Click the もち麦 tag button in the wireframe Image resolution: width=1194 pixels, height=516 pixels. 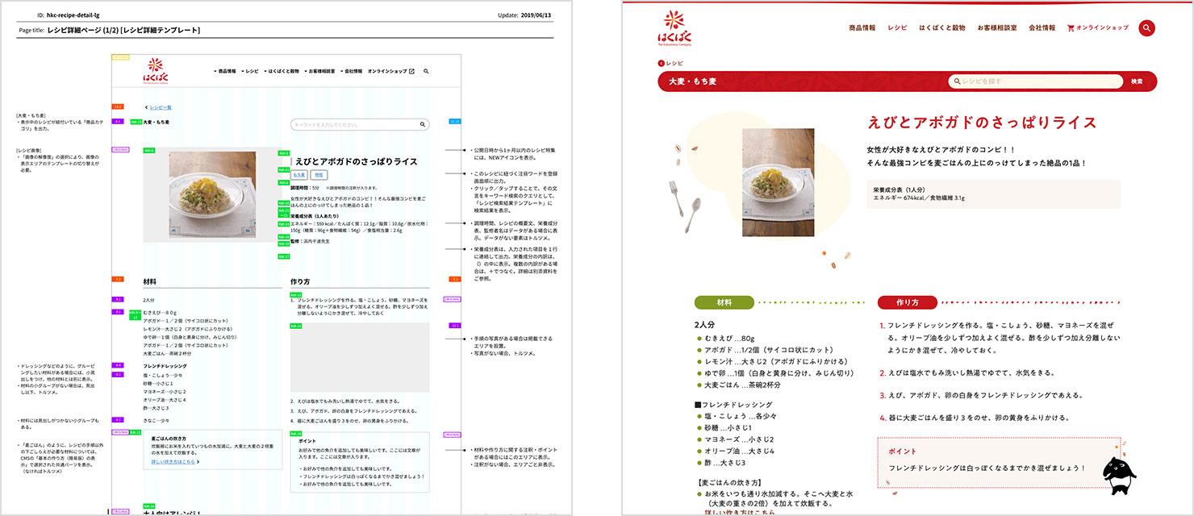299,174
